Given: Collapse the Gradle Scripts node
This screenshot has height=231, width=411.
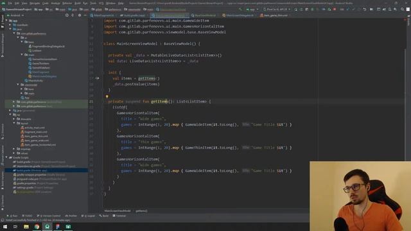Looking at the screenshot, I should (x=6, y=158).
